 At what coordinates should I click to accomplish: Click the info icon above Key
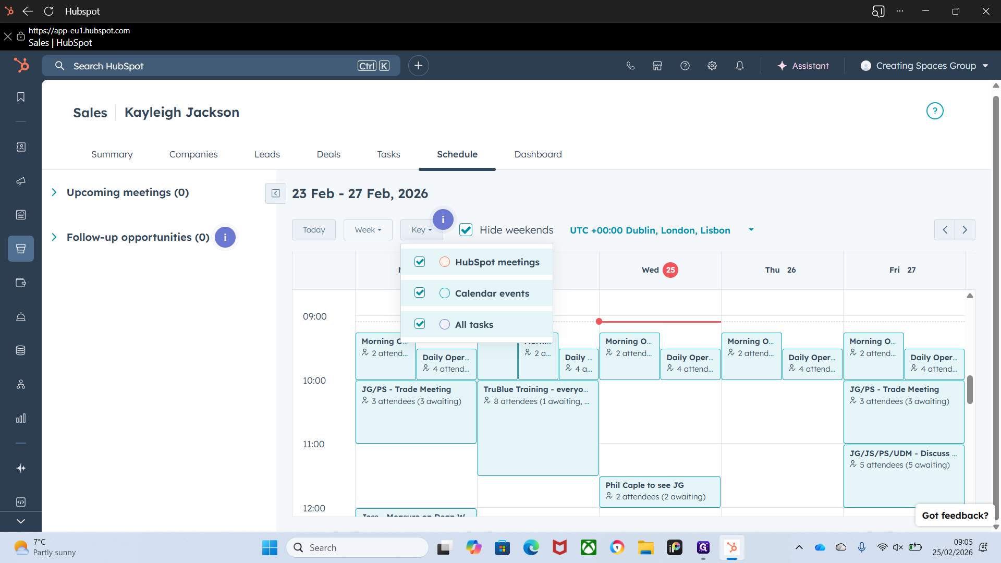(443, 219)
